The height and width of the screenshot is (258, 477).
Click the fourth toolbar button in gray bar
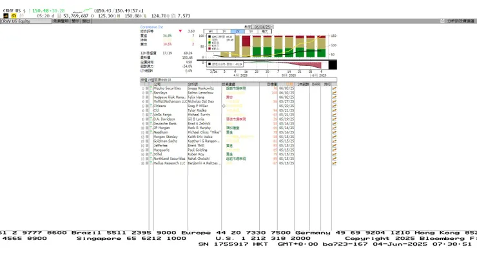pyautogui.click(x=86, y=21)
